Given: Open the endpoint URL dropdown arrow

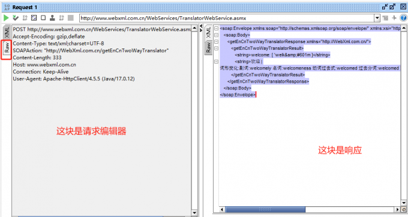Looking at the screenshot, I should pyautogui.click(x=377, y=18).
